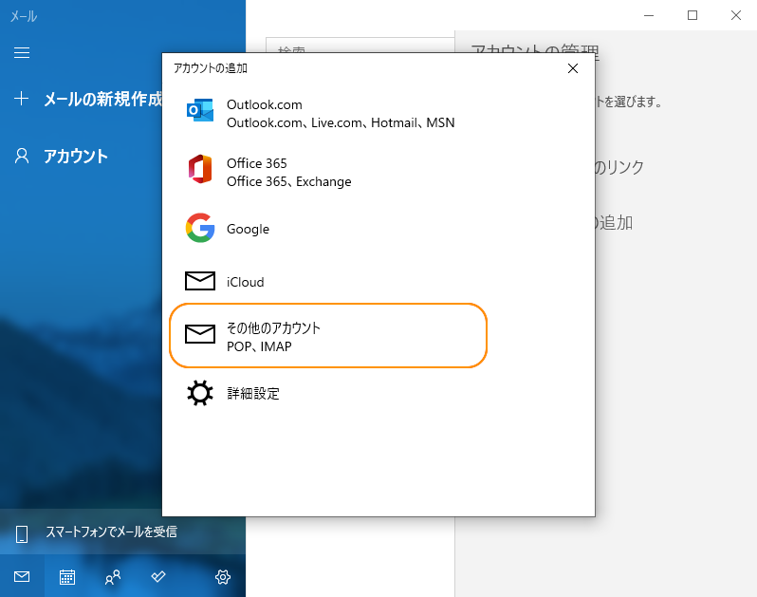Click the Outlook logo icon
The width and height of the screenshot is (757, 597).
[200, 110]
